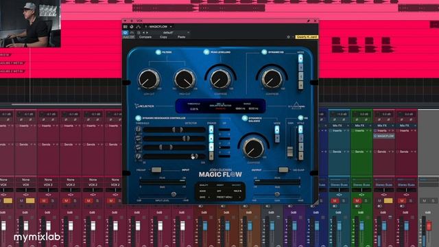Open the MAGICFLOW insert slot in the mixer
Screen dimensions: 439x247
tap(384, 136)
